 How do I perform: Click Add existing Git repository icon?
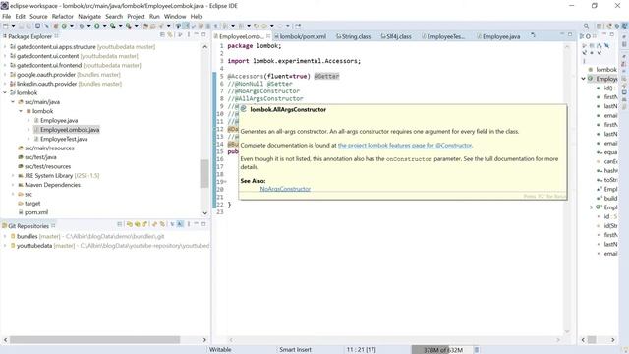[x=129, y=224]
